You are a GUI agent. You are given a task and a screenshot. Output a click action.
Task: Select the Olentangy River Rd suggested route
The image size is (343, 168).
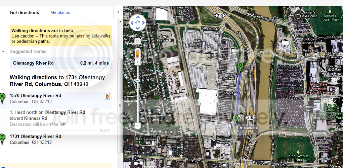coord(61,63)
